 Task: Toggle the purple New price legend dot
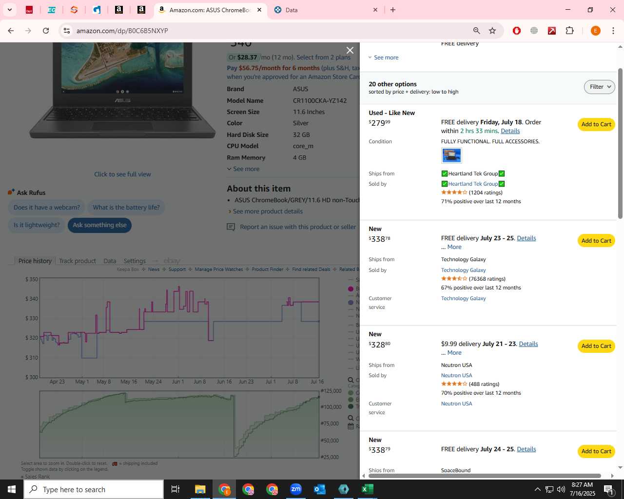coord(351,303)
